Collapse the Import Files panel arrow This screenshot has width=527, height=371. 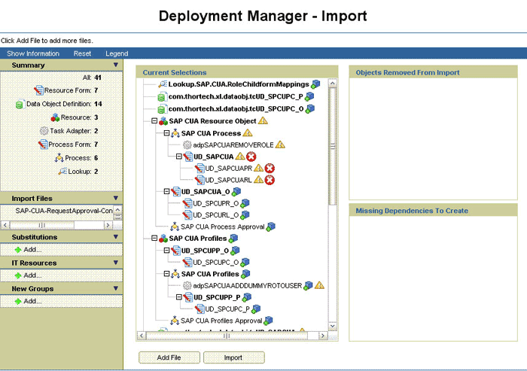click(116, 198)
